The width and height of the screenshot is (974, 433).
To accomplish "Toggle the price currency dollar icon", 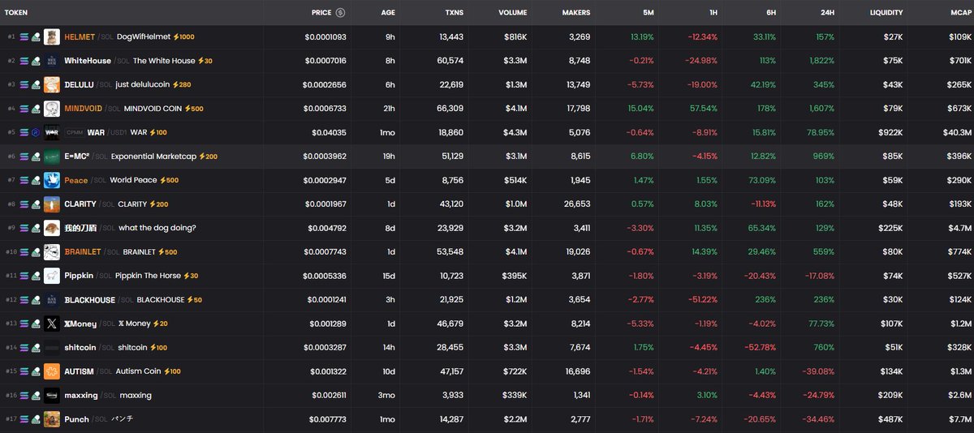I will tap(341, 13).
